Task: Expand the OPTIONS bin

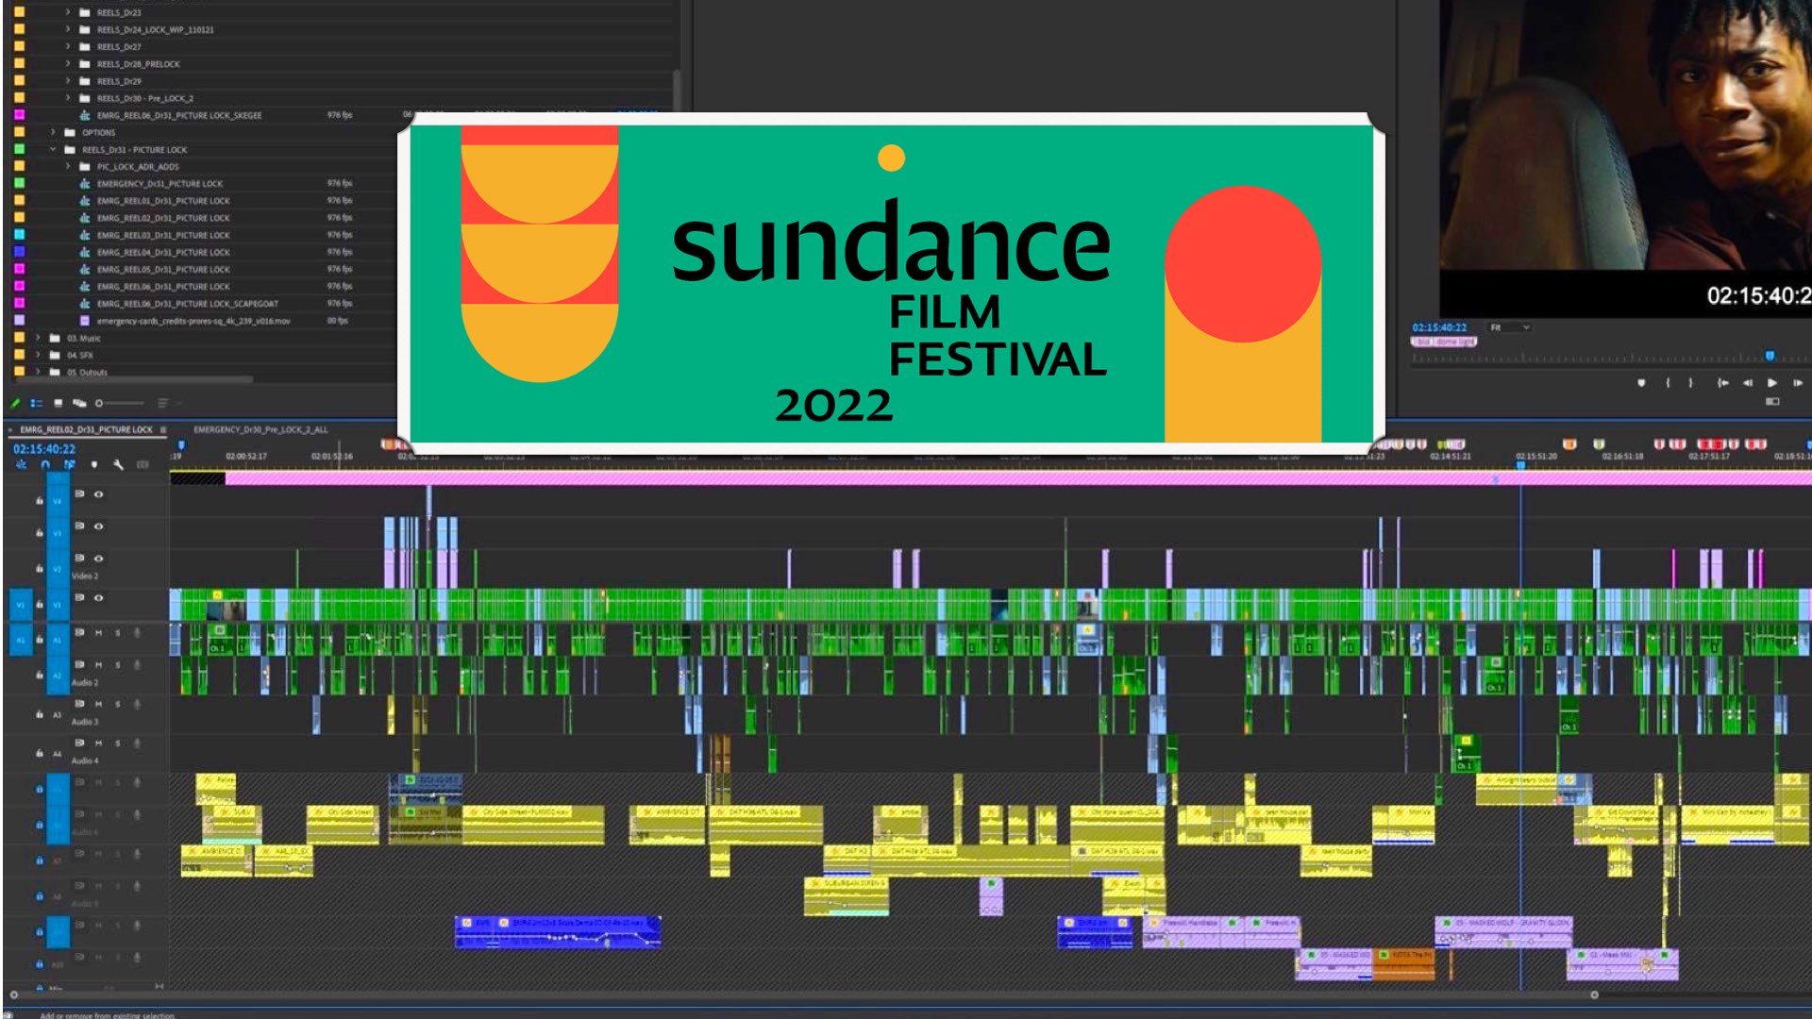Action: pos(53,132)
